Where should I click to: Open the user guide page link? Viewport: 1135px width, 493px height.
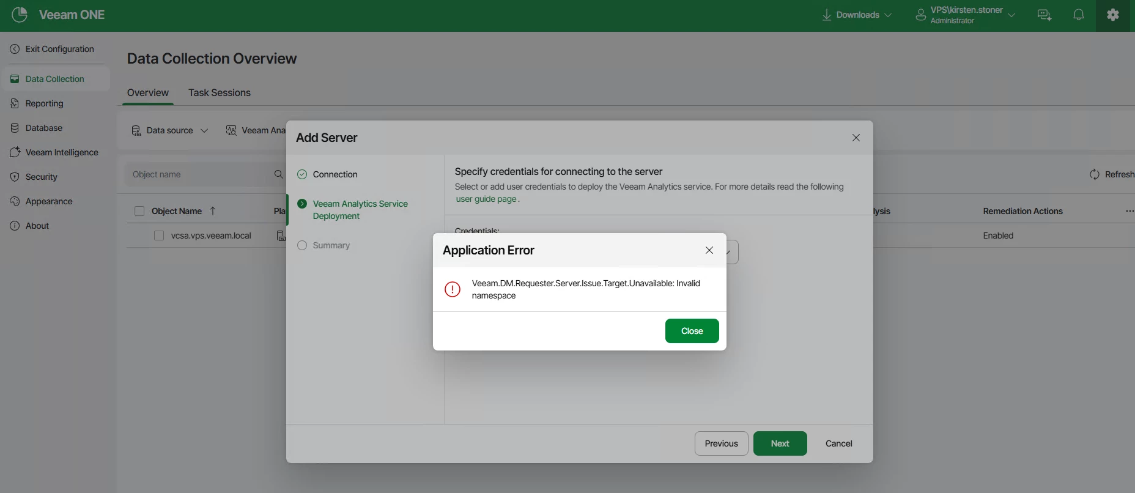click(x=486, y=199)
